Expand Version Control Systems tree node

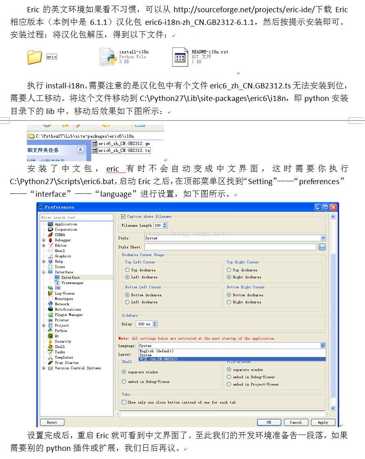coord(44,368)
